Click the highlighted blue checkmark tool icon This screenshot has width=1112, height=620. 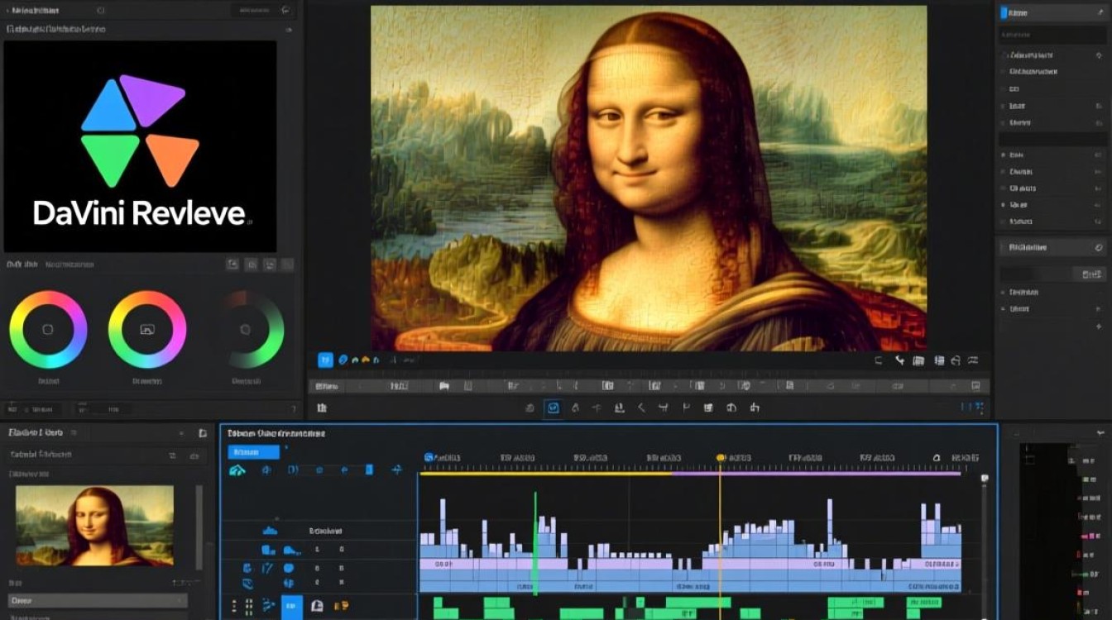(553, 408)
